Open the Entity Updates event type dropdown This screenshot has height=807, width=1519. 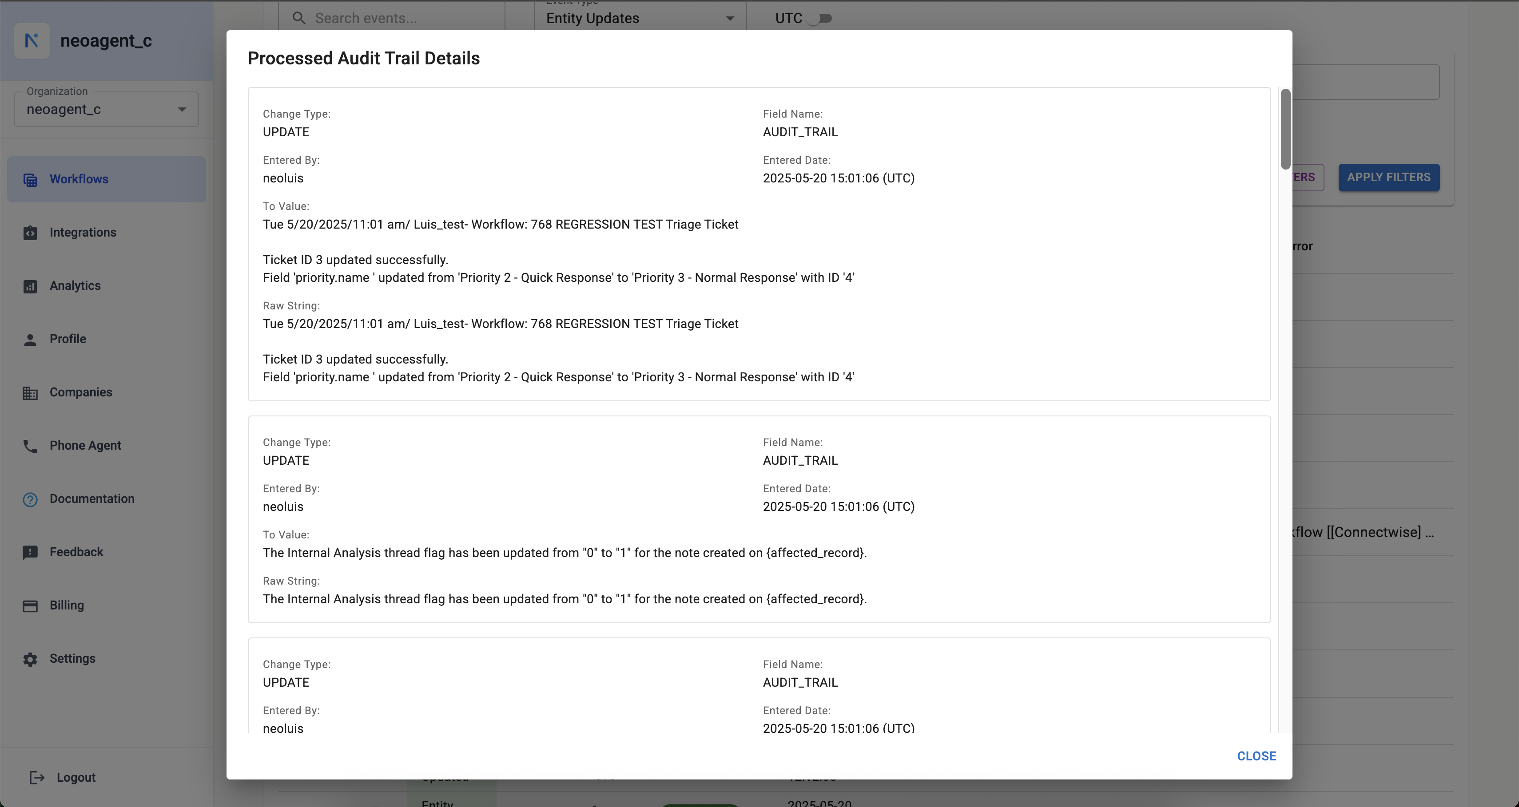[x=640, y=18]
